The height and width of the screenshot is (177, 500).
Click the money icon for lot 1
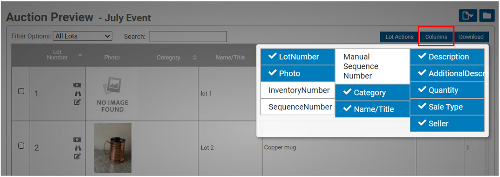(x=77, y=85)
